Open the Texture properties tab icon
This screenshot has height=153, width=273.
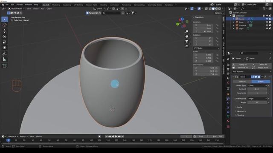coord(228,127)
